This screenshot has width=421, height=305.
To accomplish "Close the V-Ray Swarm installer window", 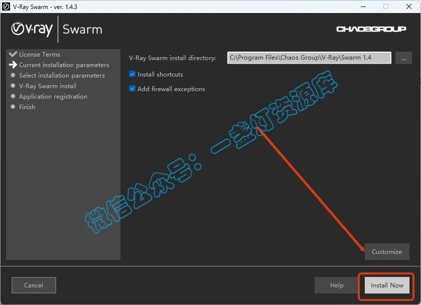I will click(409, 7).
